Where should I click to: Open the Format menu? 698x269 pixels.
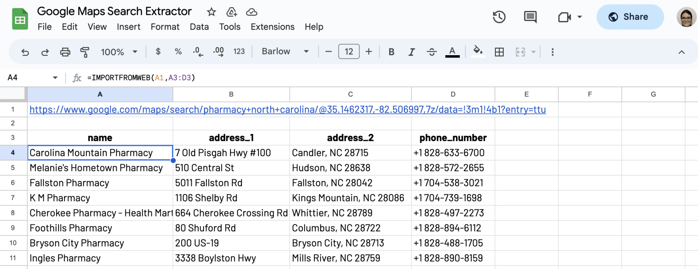coord(165,27)
